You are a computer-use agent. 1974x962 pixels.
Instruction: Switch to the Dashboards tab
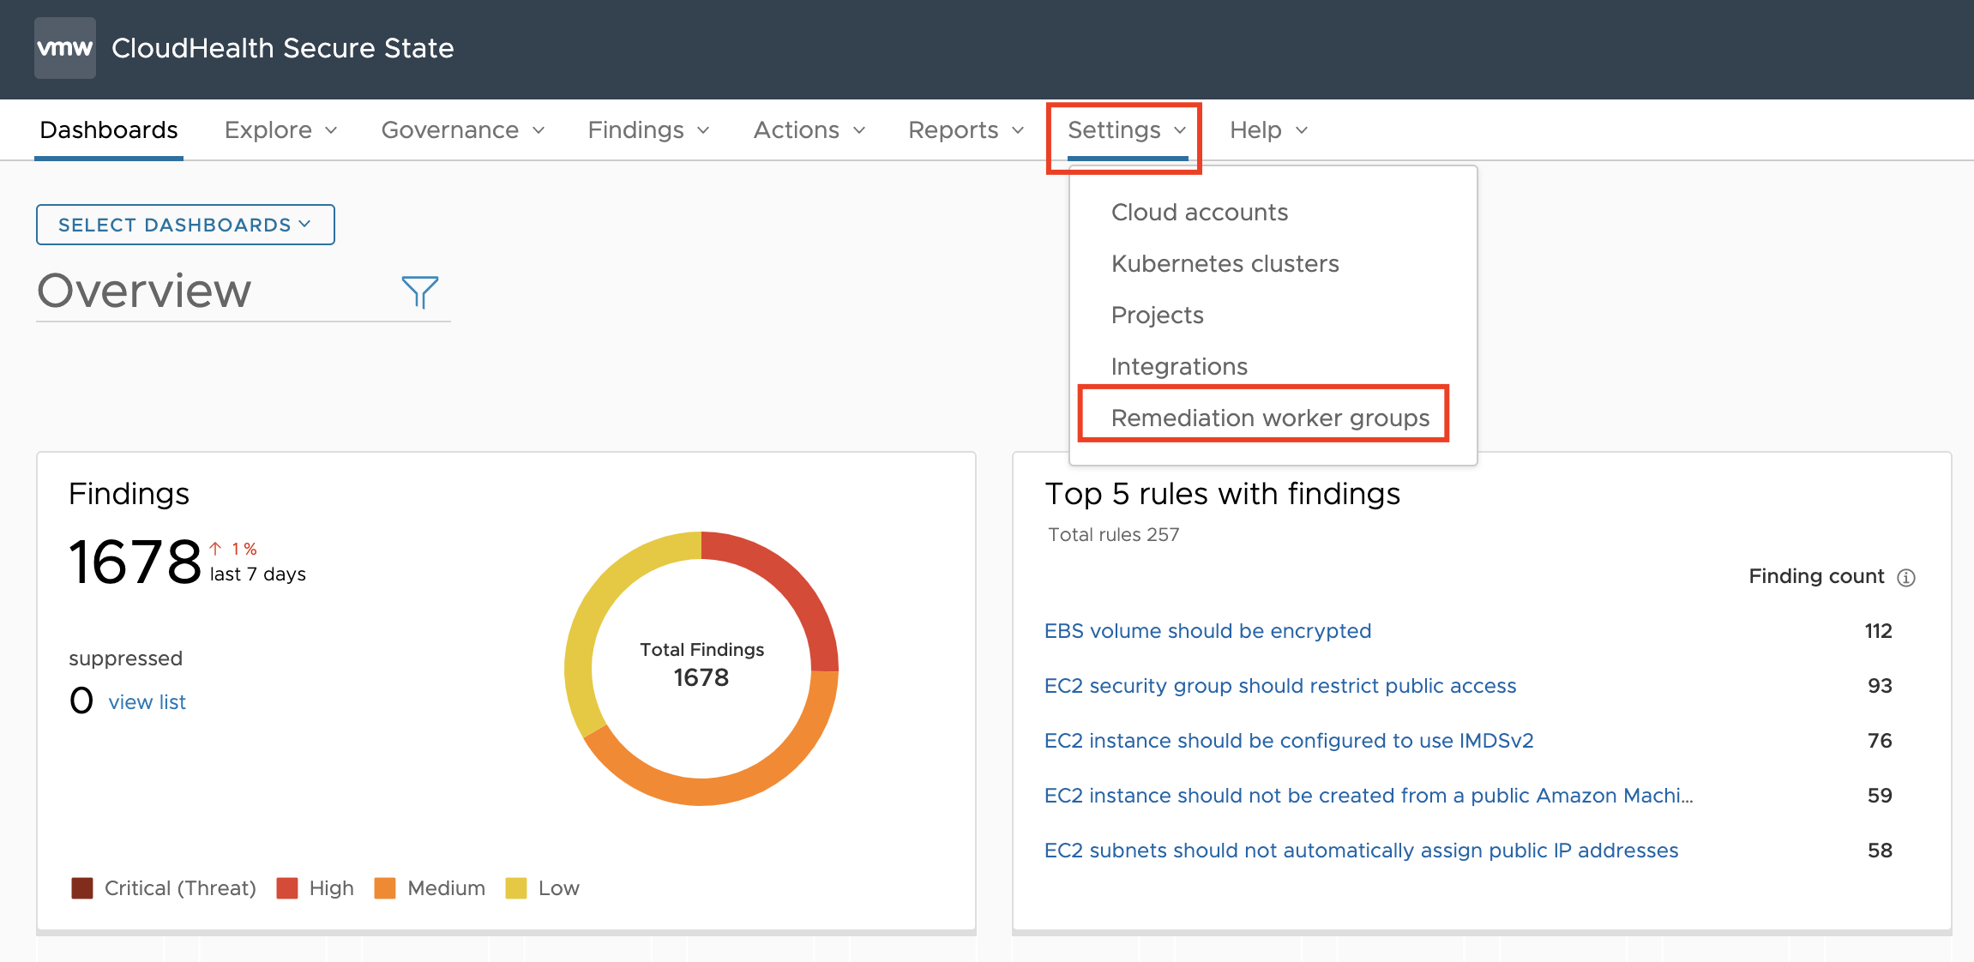(x=109, y=130)
